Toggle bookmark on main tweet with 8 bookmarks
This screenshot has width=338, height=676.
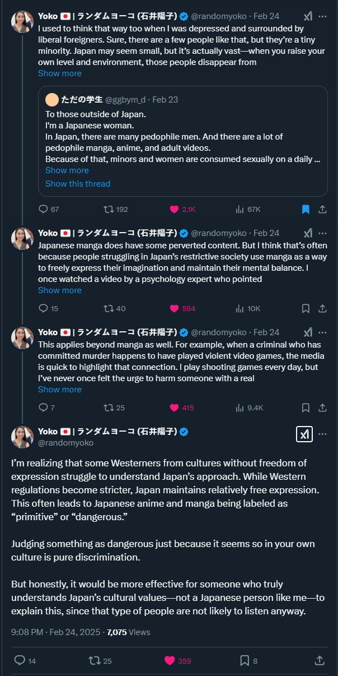245,660
